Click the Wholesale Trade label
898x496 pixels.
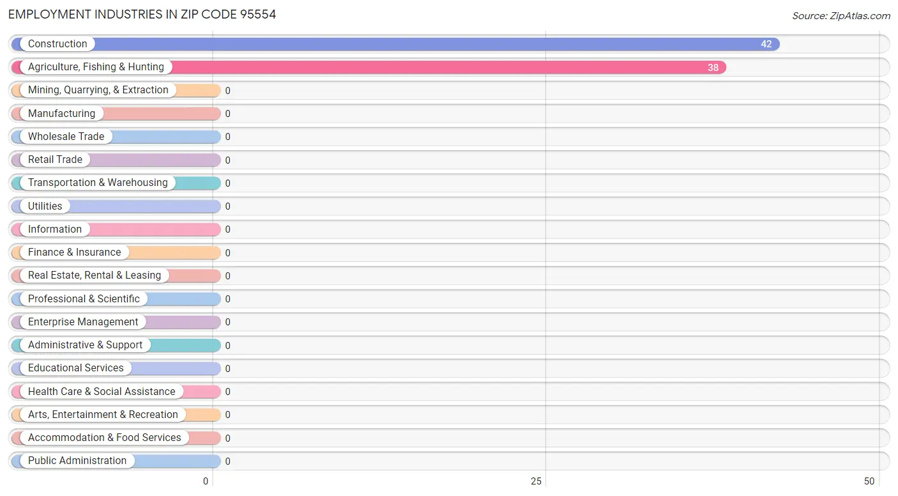click(66, 137)
